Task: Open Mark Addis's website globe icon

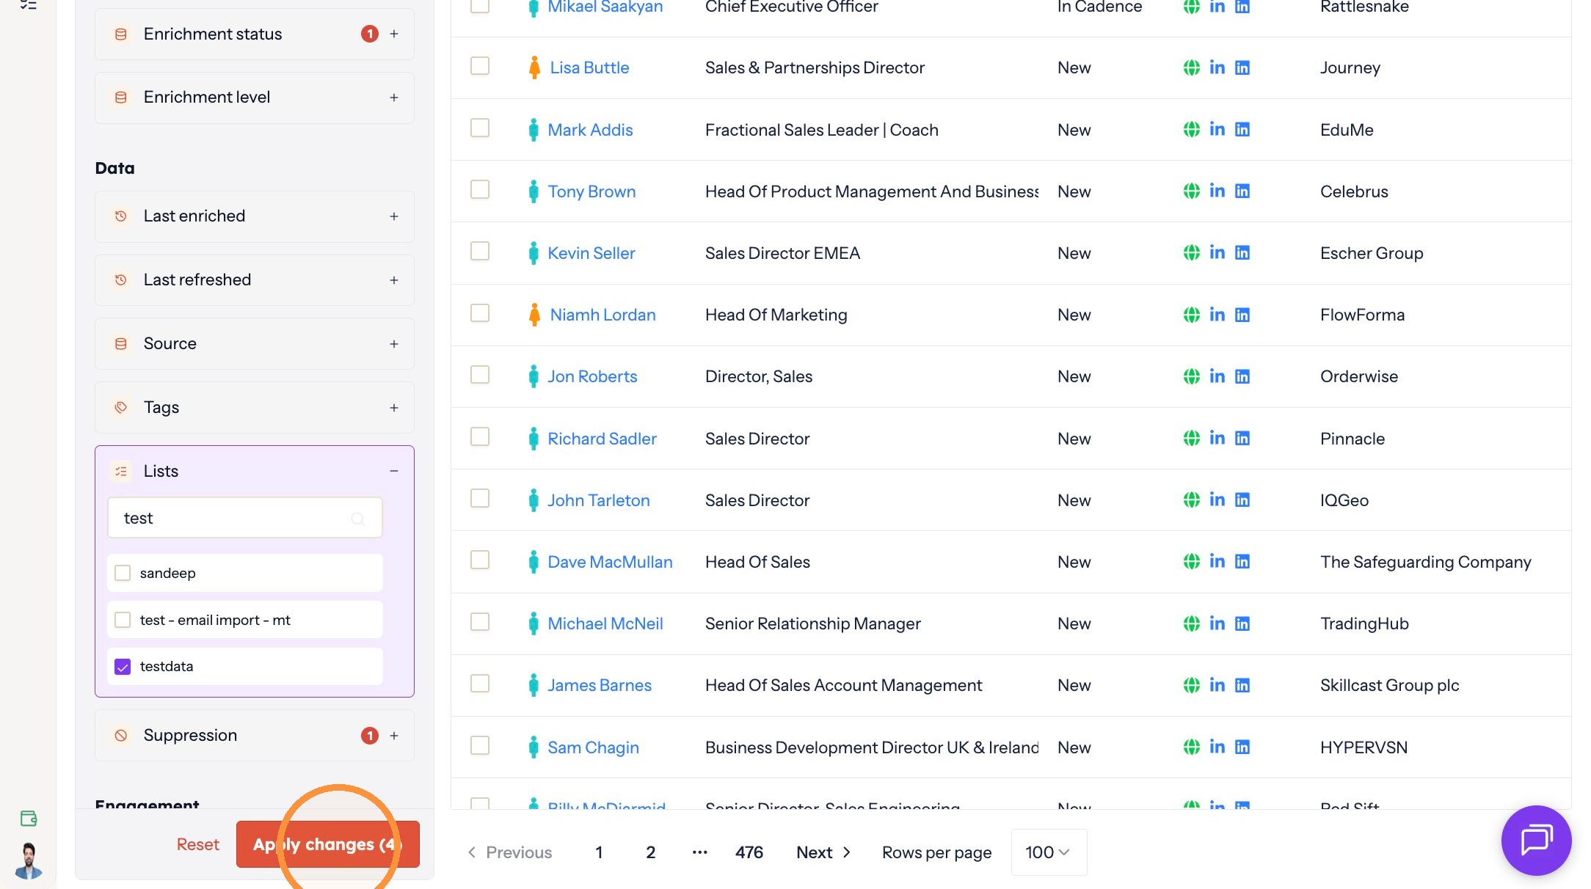Action: 1192,130
